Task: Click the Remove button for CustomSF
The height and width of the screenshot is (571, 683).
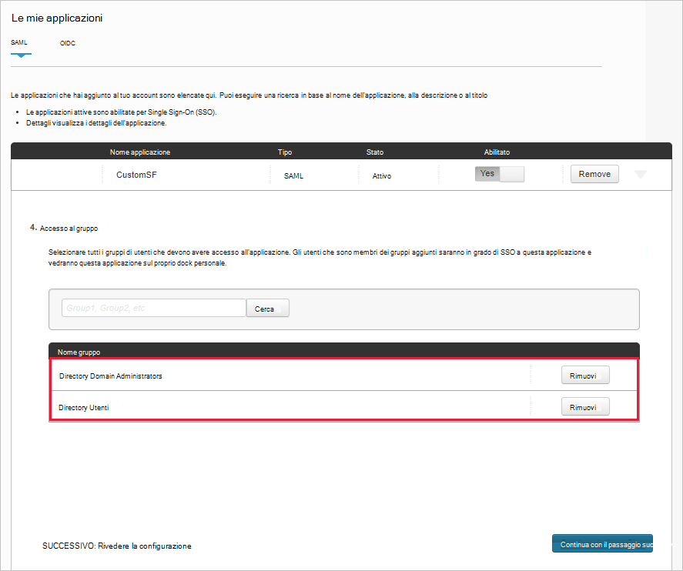Action: pyautogui.click(x=594, y=174)
